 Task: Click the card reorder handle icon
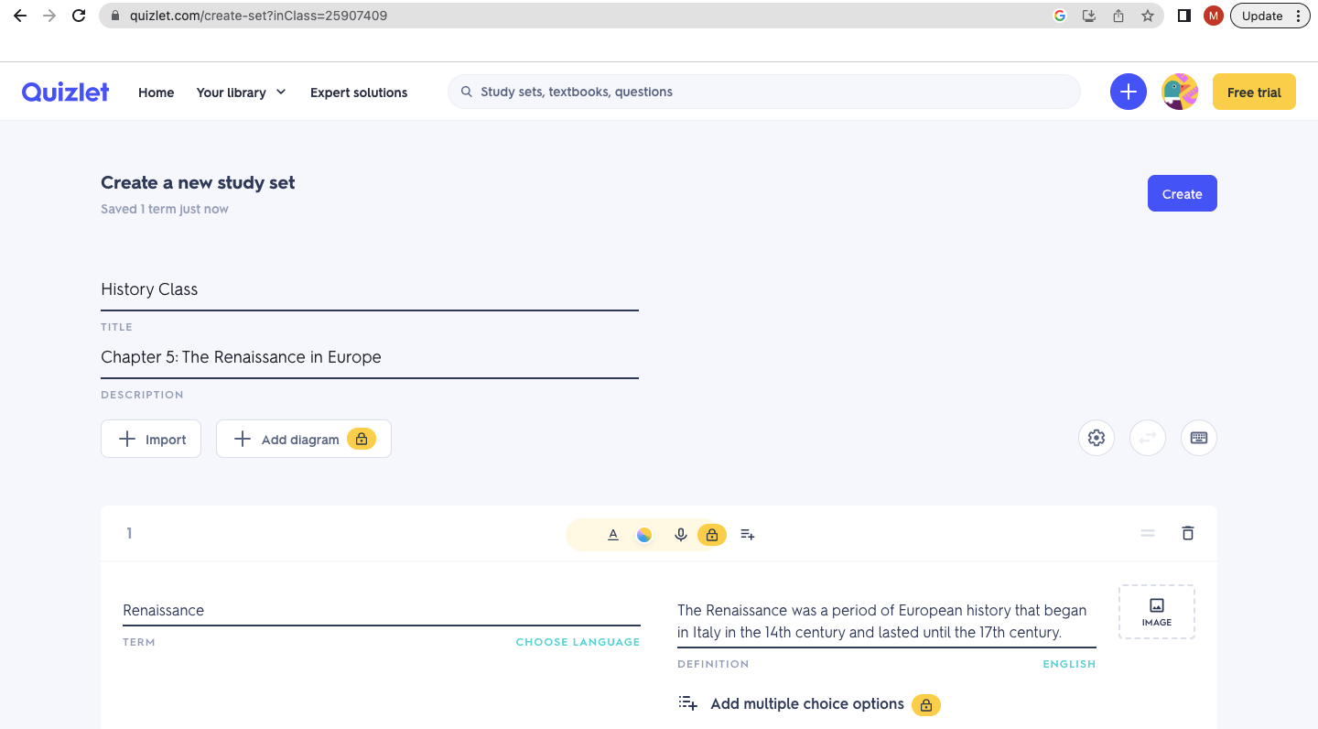point(1148,533)
